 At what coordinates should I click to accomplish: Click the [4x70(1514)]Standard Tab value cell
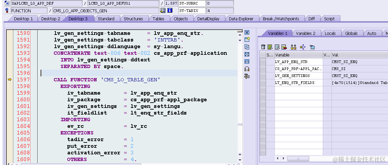point(359,82)
